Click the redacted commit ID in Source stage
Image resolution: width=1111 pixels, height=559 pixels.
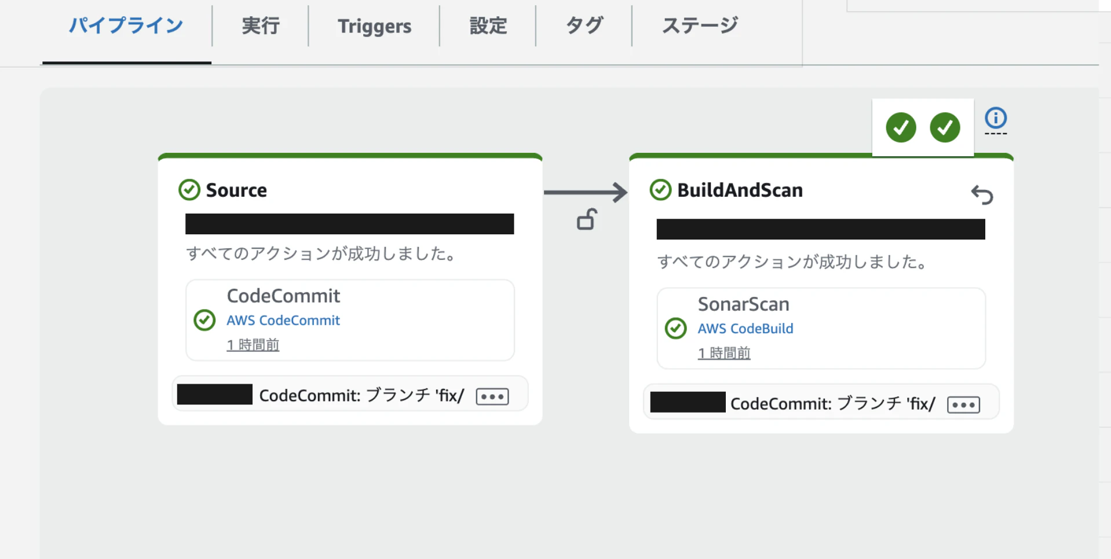(215, 394)
